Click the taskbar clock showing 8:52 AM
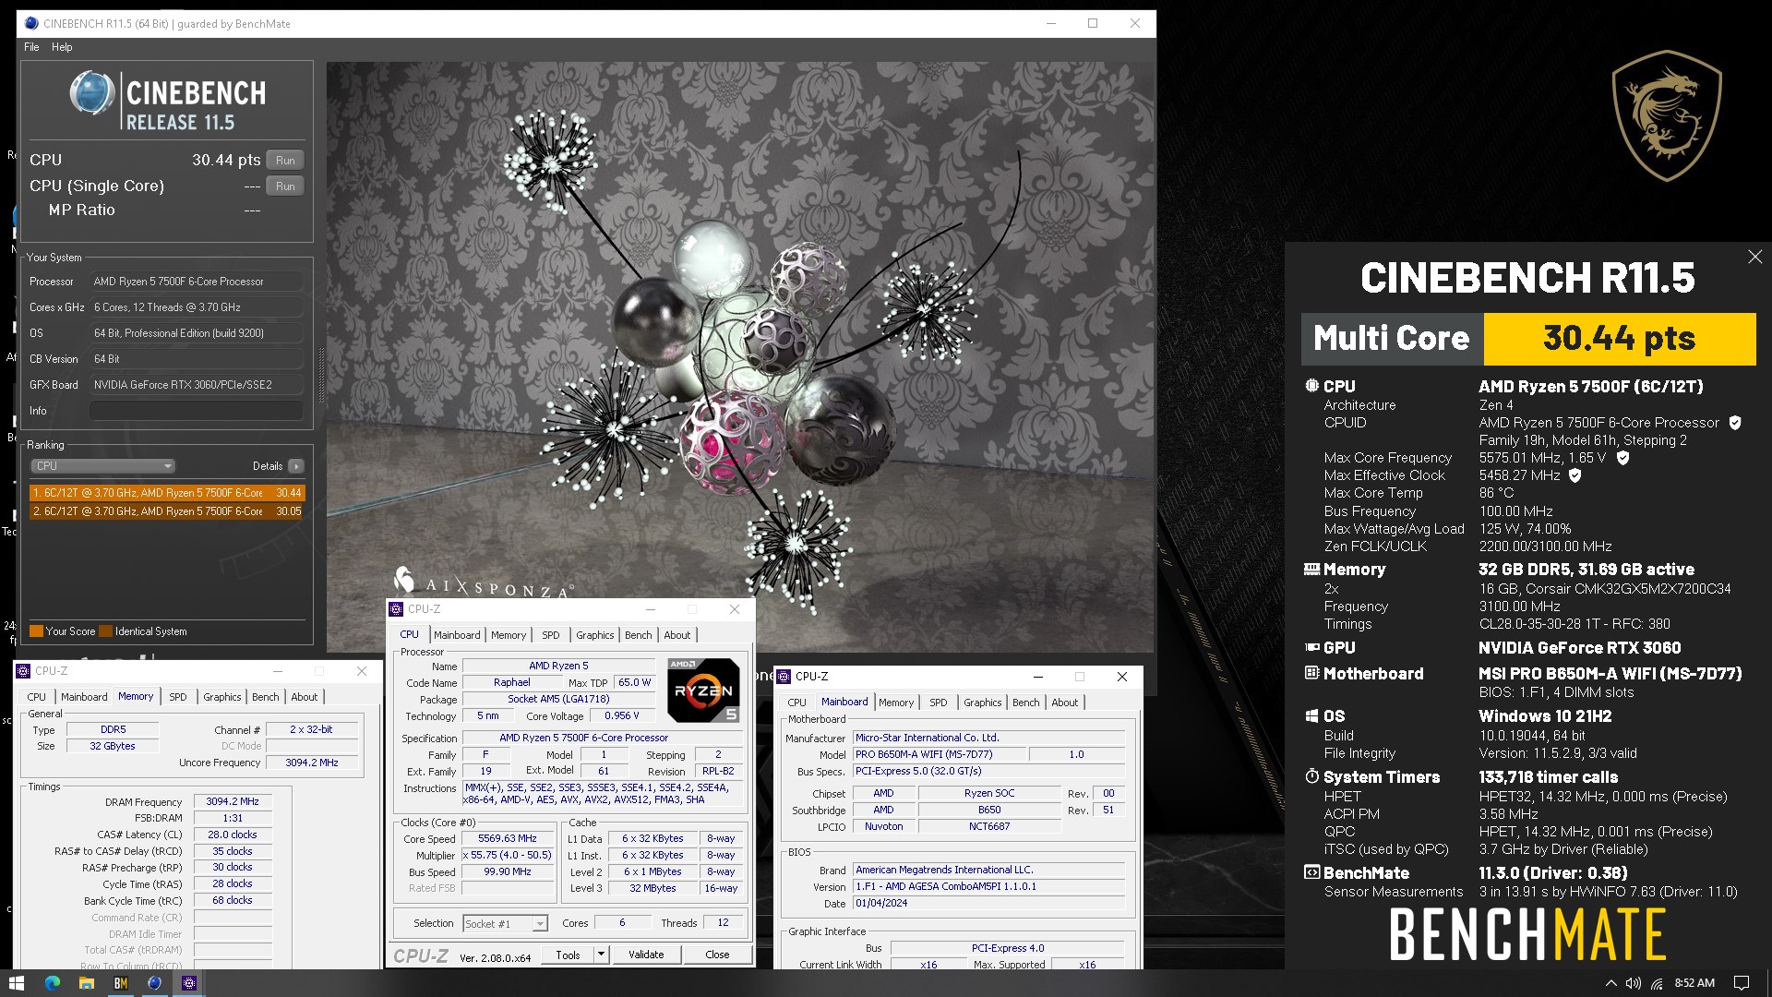The height and width of the screenshot is (997, 1772). pos(1694,983)
